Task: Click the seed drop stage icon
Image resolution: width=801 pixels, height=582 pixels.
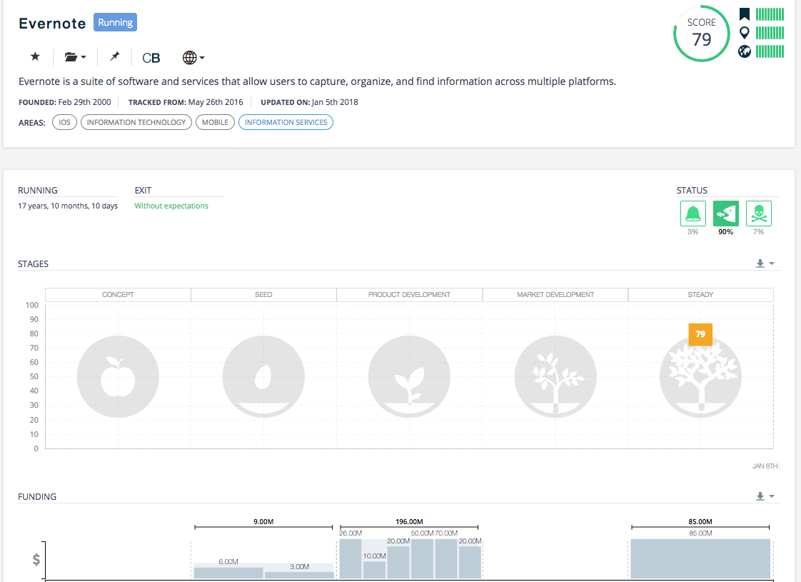Action: [x=263, y=376]
